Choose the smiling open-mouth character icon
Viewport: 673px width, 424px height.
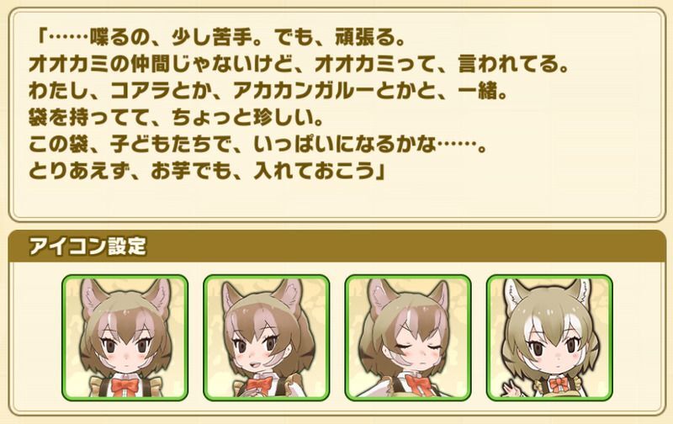click(x=267, y=337)
